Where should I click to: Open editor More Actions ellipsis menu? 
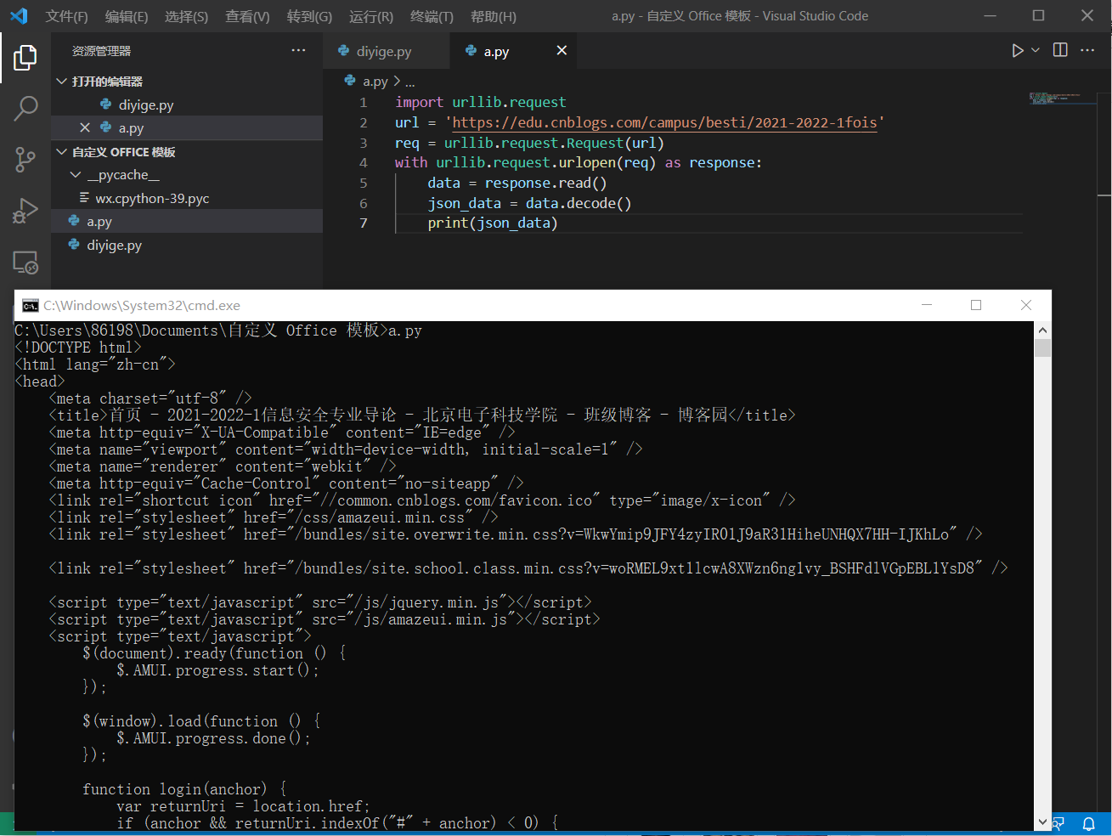pyautogui.click(x=1087, y=50)
